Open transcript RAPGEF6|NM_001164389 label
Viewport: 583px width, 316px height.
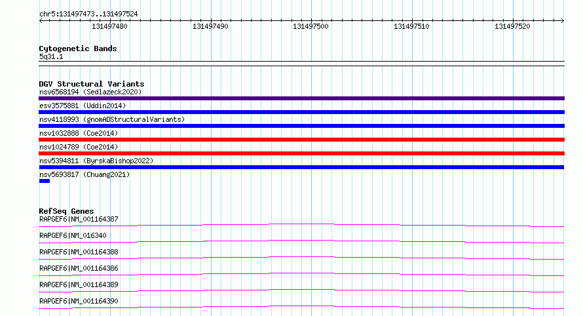[x=79, y=285]
